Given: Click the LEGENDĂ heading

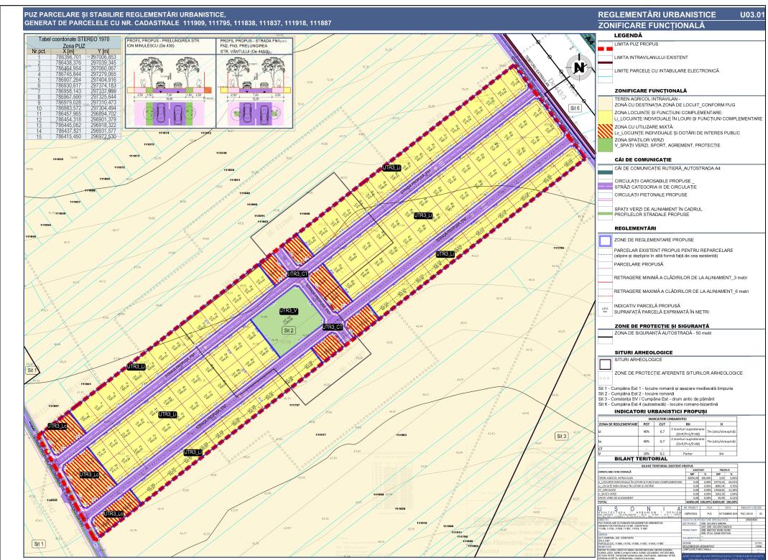Looking at the screenshot, I should coord(628,36).
